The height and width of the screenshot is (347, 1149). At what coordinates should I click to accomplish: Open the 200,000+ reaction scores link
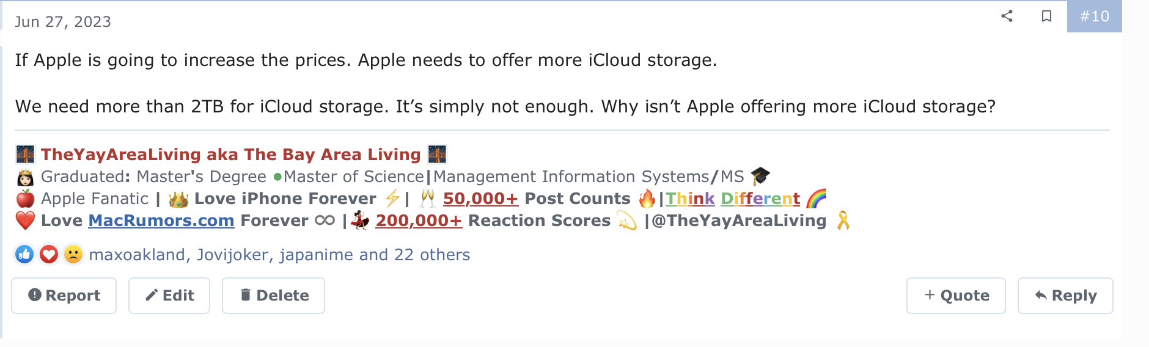pos(419,221)
